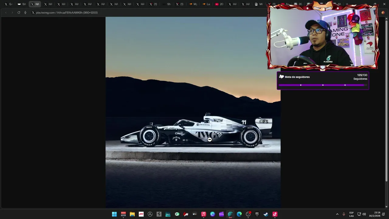The height and width of the screenshot is (219, 389).
Task: Switch to the 'Sh' tab
Action: [167, 4]
